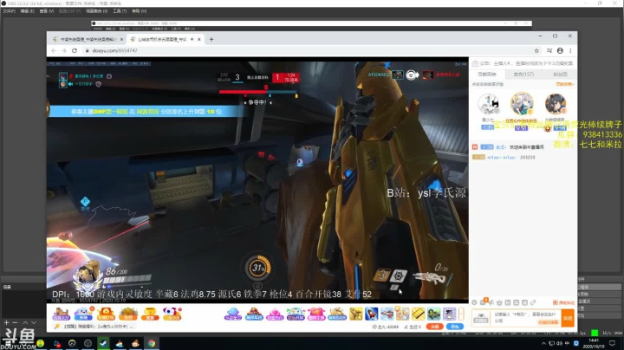Open the taskbar clock showing 14:41

click(594, 343)
